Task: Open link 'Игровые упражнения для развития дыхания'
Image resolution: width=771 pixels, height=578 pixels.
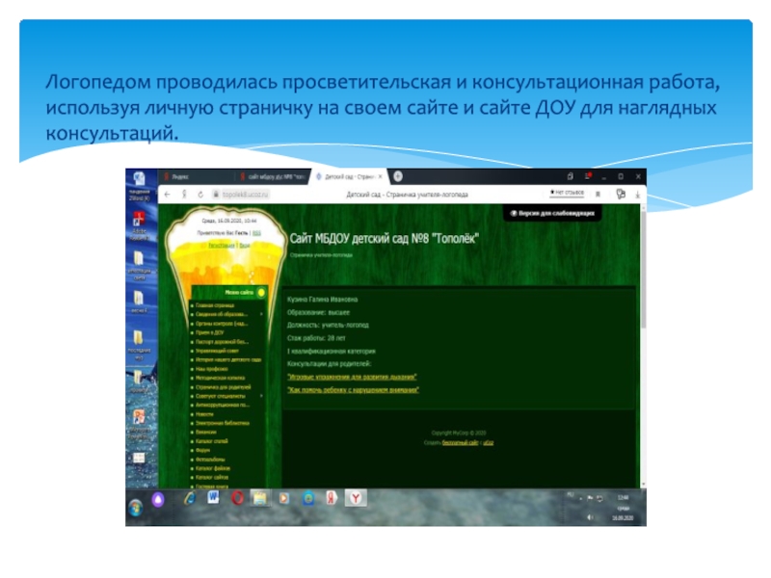Action: point(352,377)
